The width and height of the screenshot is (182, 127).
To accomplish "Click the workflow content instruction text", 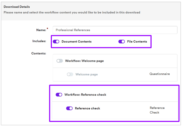I will pos(72,12).
